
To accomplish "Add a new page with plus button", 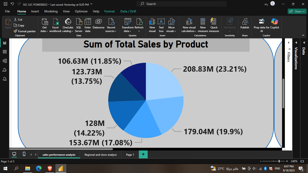I will (143, 154).
